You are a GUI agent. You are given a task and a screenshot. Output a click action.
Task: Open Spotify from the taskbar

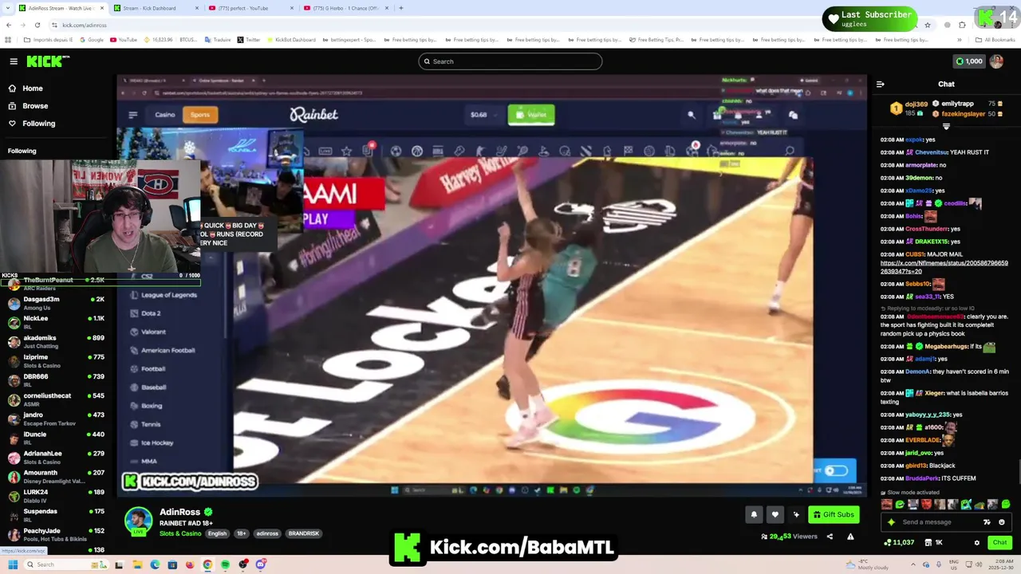pos(225,564)
